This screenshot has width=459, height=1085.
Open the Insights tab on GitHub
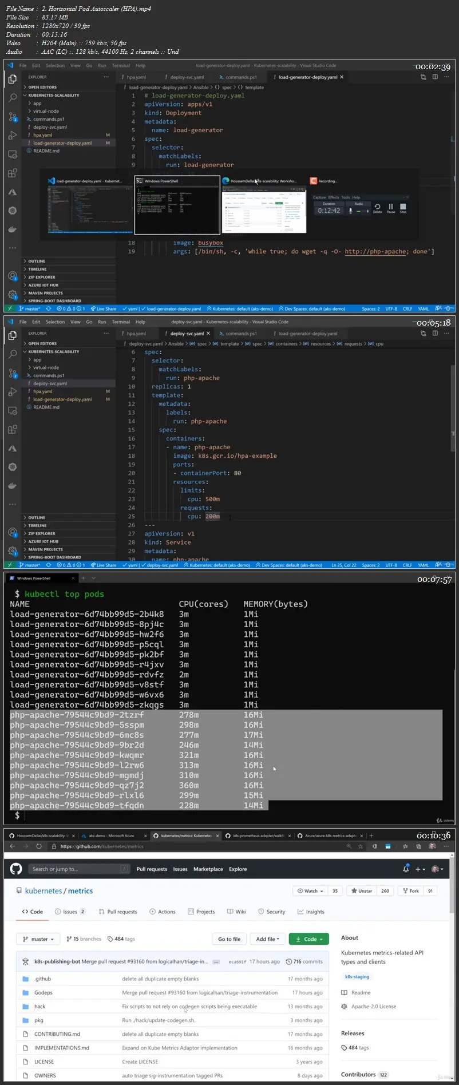pos(310,912)
